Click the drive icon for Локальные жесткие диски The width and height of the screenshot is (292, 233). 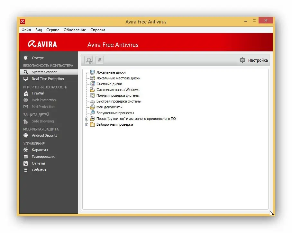[x=93, y=78]
